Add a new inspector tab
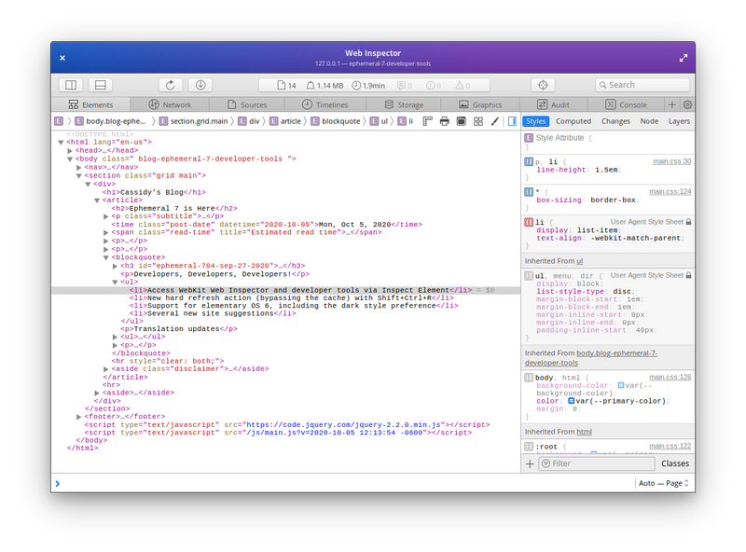This screenshot has width=746, height=552. click(x=671, y=104)
